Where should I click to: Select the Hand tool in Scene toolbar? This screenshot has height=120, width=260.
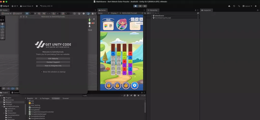(2, 24)
